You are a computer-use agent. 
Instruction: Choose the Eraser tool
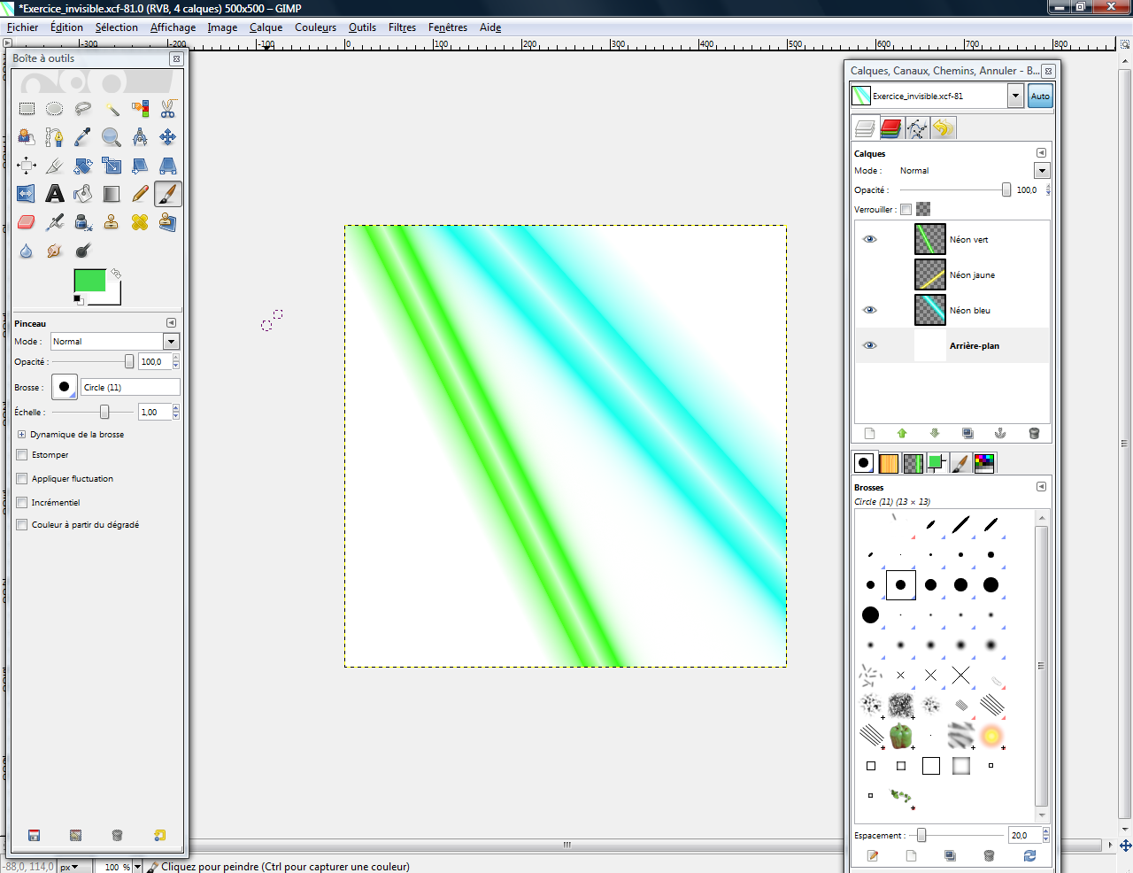27,222
